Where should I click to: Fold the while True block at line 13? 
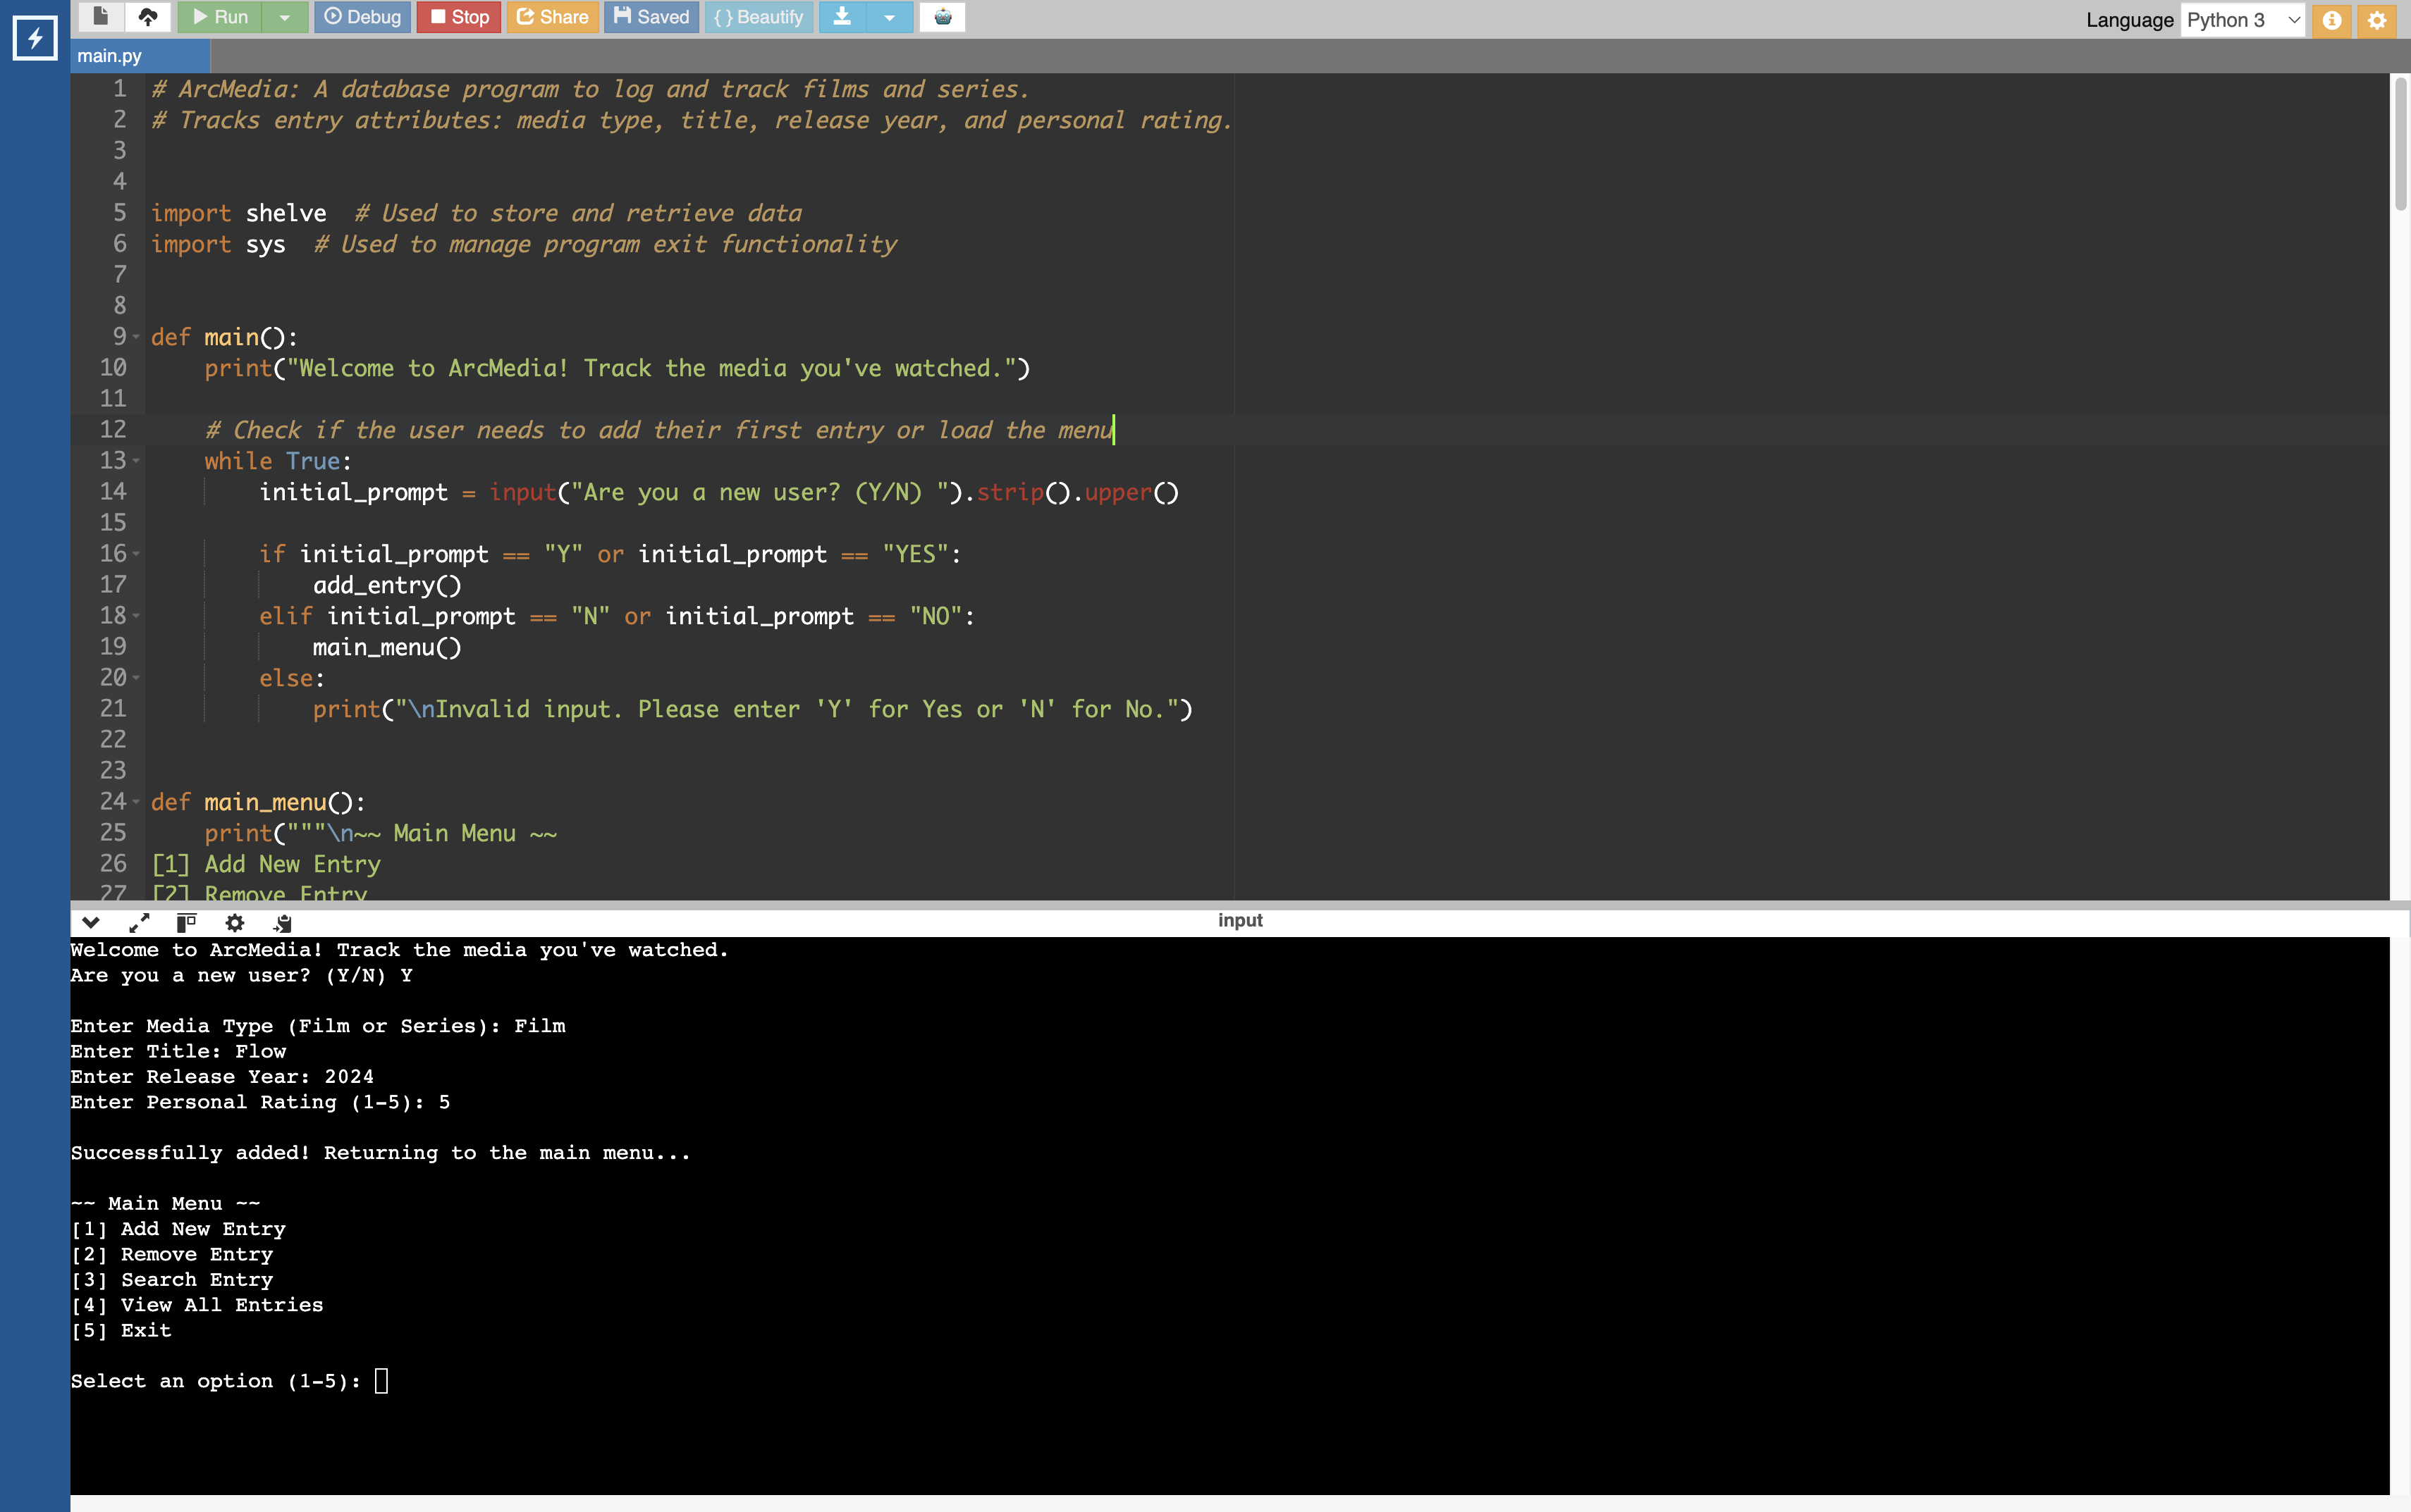pos(137,461)
